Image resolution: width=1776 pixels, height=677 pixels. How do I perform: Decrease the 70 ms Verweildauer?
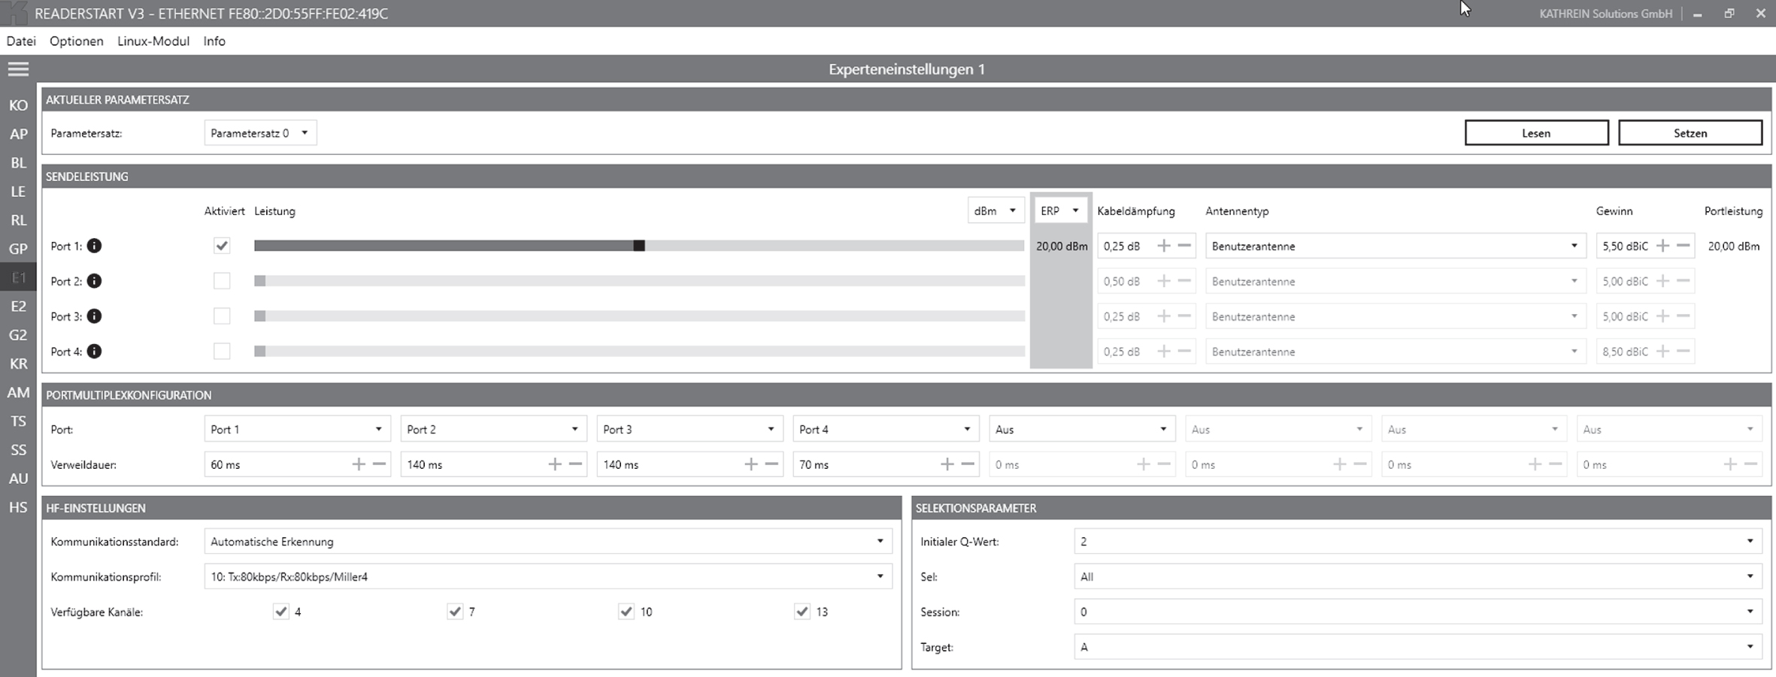point(968,464)
